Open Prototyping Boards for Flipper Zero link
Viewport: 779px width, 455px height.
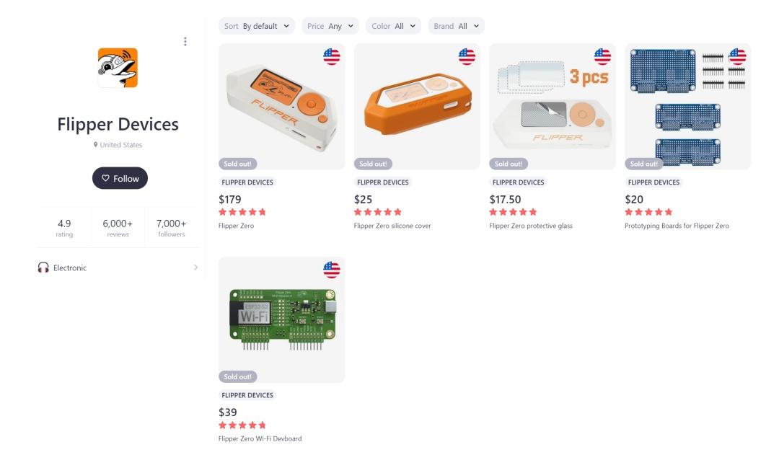(x=677, y=226)
